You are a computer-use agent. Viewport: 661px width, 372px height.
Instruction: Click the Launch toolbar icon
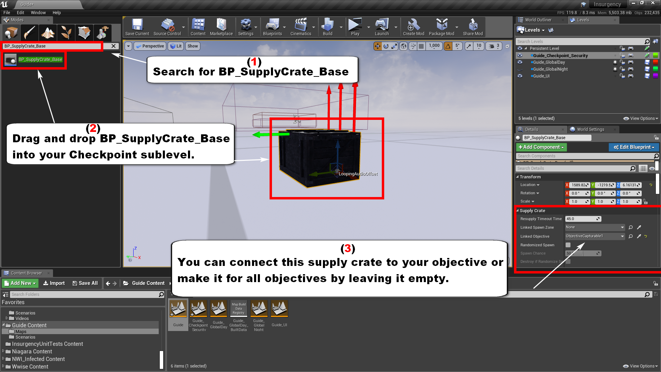pos(382,27)
